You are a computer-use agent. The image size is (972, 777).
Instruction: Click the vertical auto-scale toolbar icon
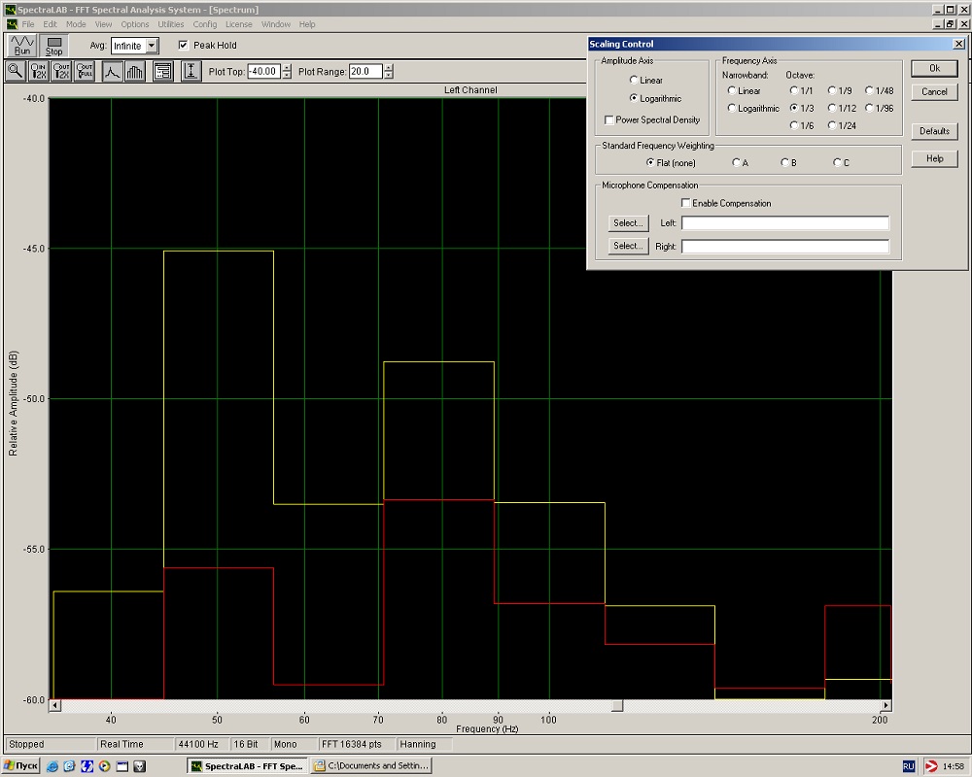(x=191, y=71)
